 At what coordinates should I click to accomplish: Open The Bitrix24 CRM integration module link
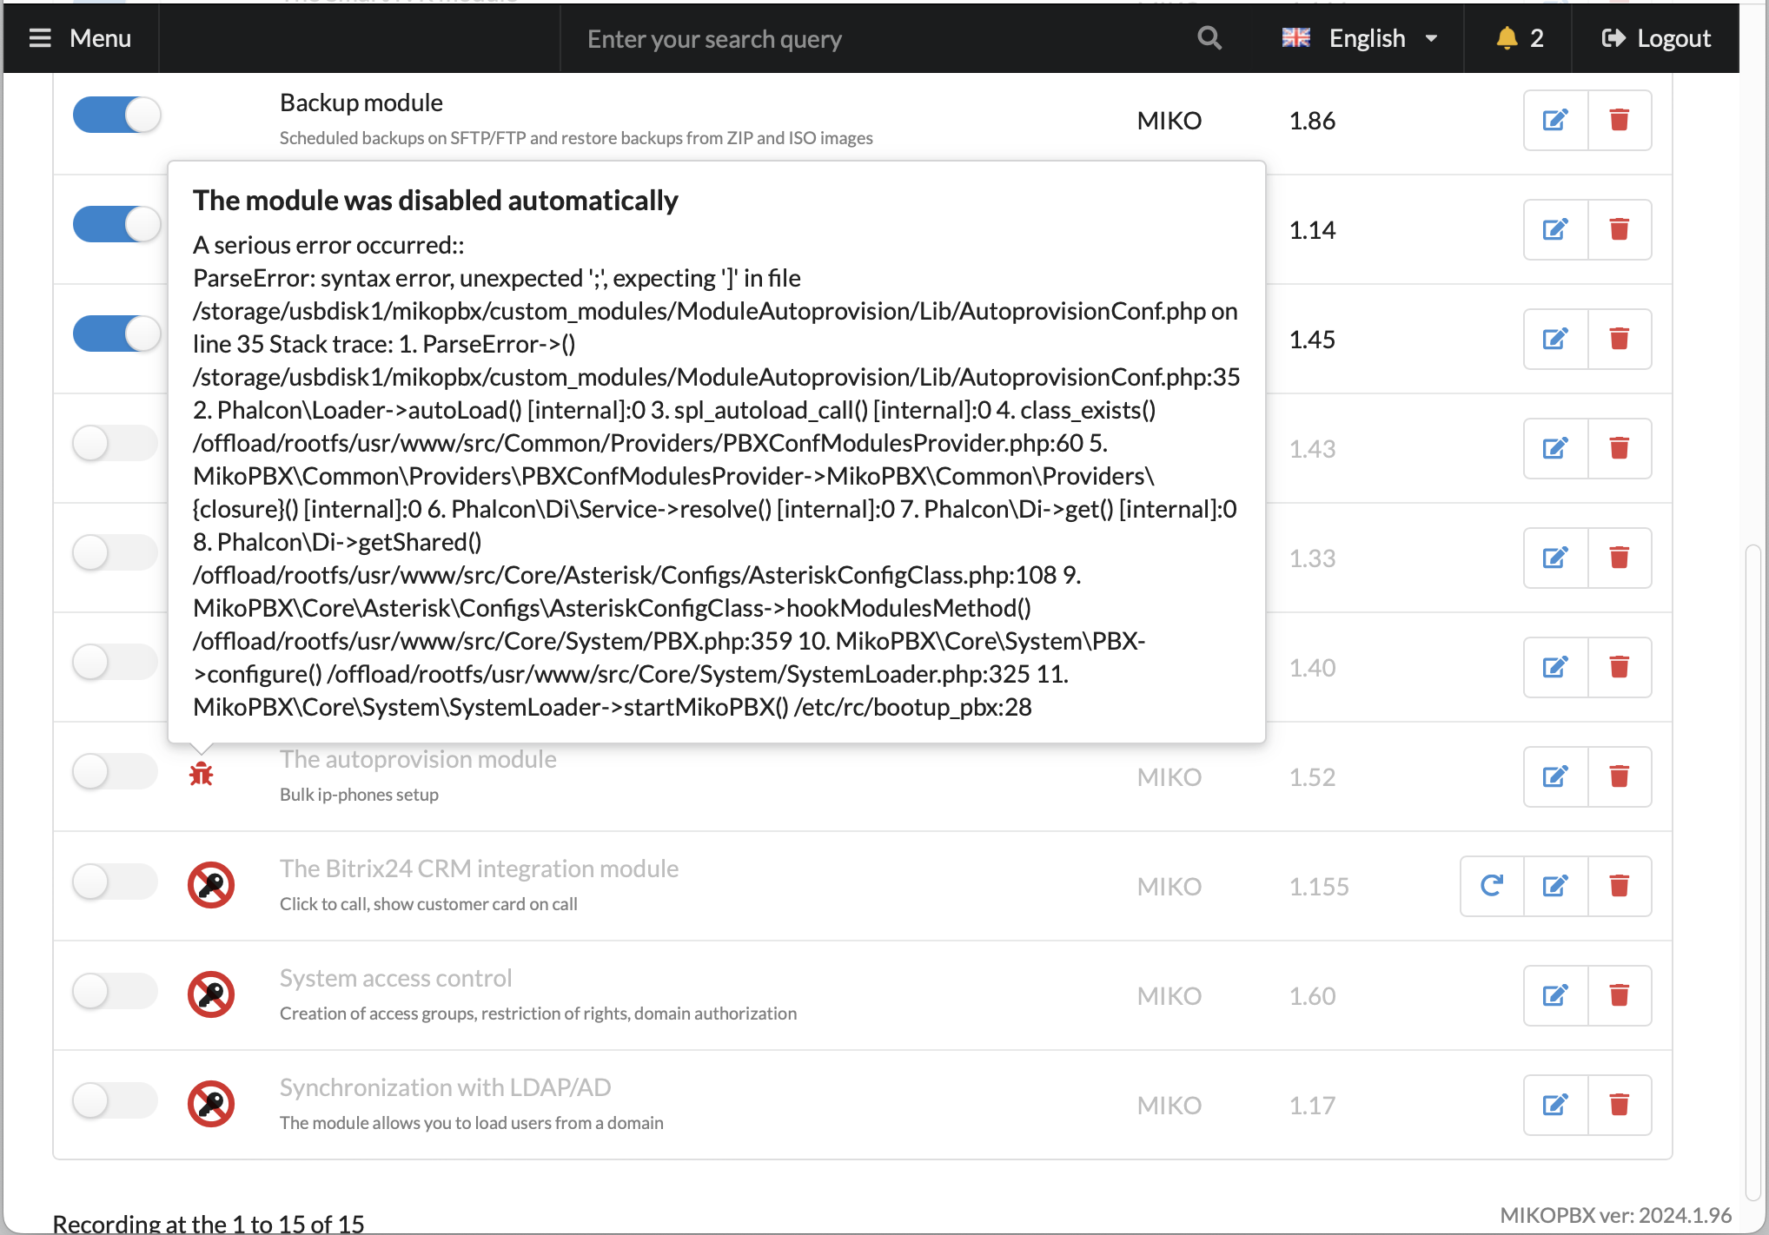coord(479,868)
